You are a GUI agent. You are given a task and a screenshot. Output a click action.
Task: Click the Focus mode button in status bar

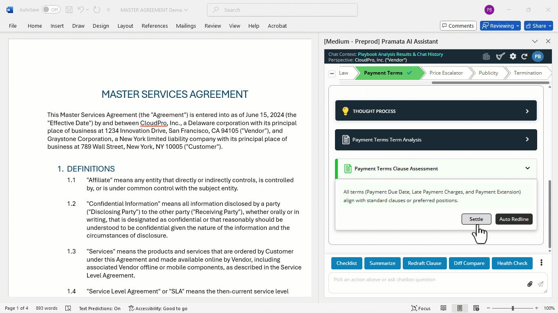(421, 308)
